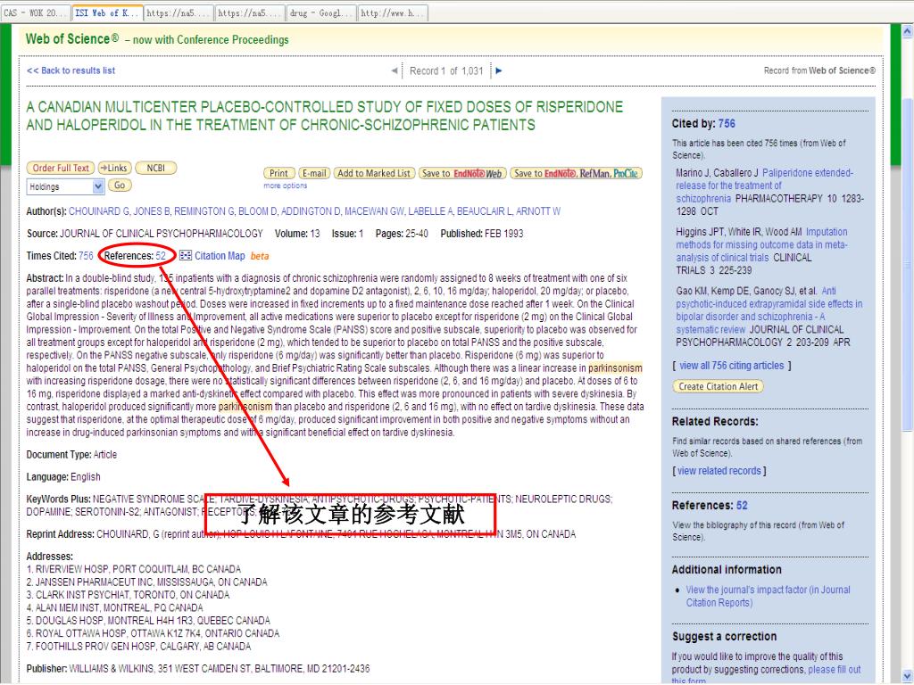Open sidebar References 52 link

(x=742, y=506)
